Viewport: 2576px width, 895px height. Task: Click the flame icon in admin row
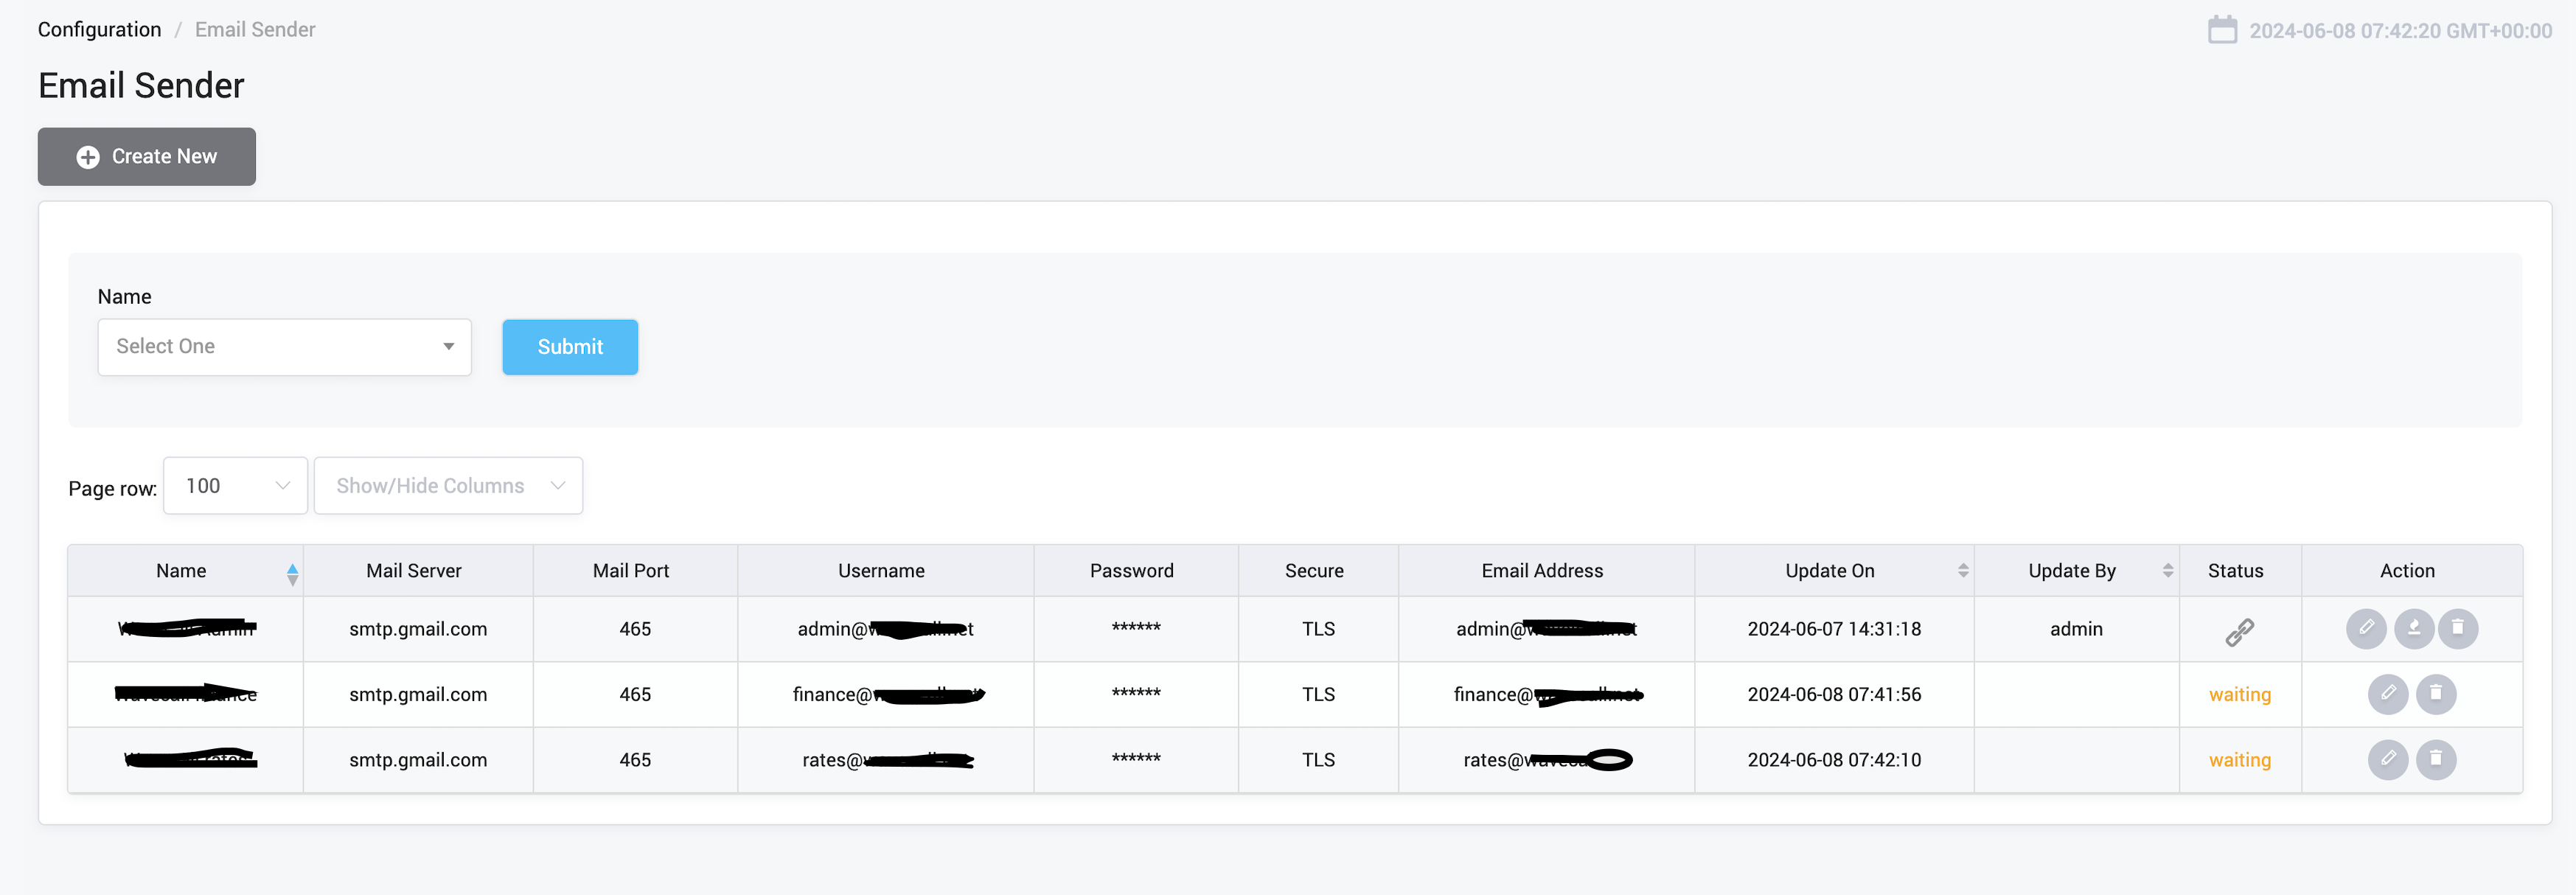(x=2413, y=629)
